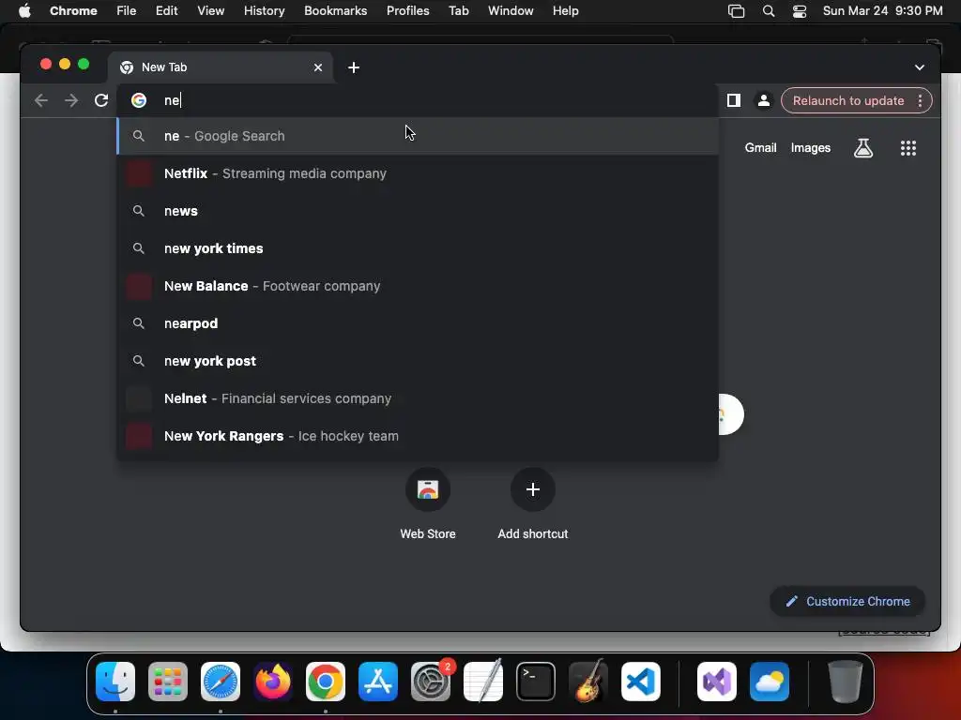Open the Apple menu
The width and height of the screenshot is (961, 720).
click(24, 11)
